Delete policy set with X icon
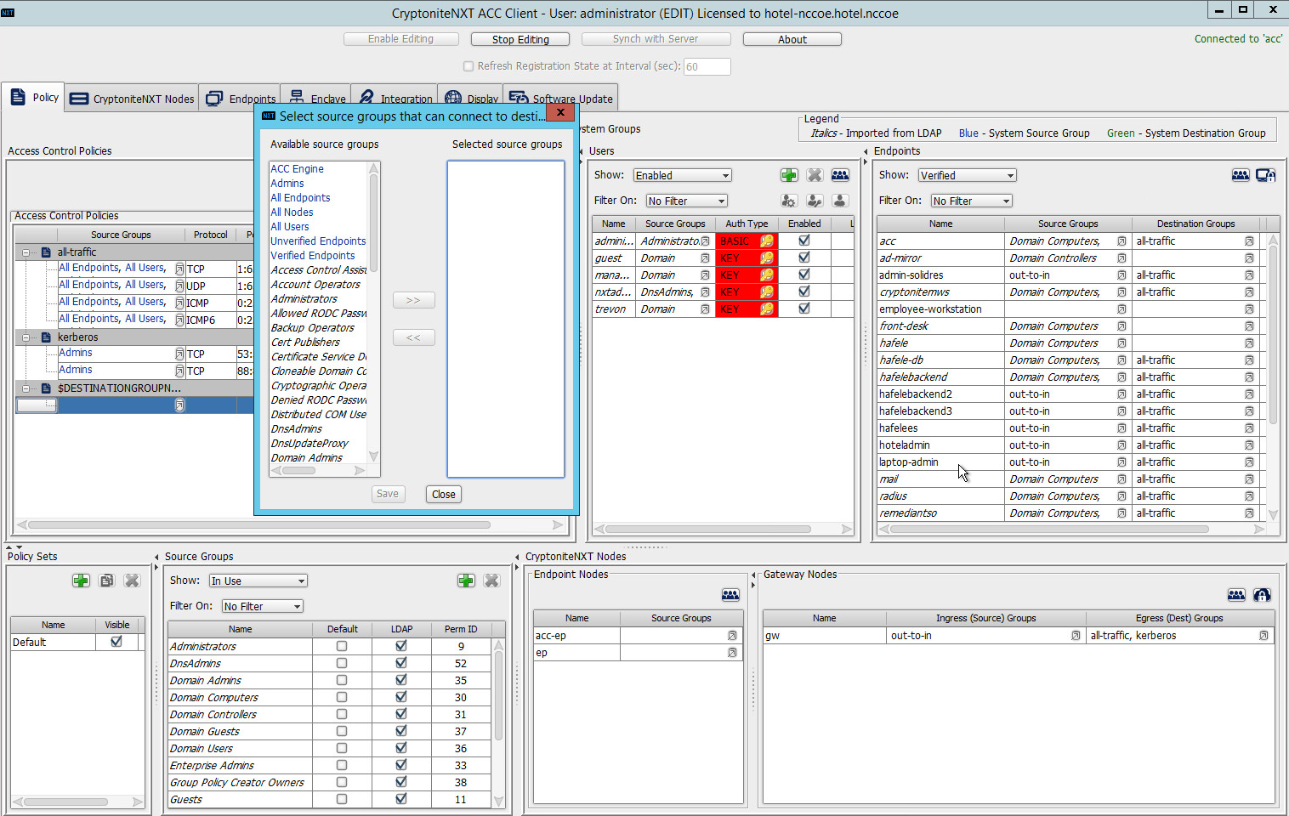Screen dimensions: 1289x816 coord(132,581)
